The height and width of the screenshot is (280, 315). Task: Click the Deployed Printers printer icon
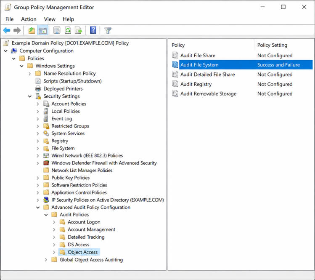coord(38,88)
